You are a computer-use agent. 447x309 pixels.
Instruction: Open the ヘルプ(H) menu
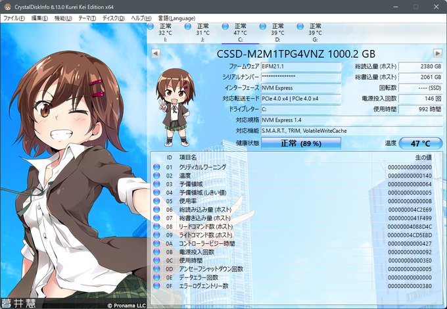tap(141, 18)
